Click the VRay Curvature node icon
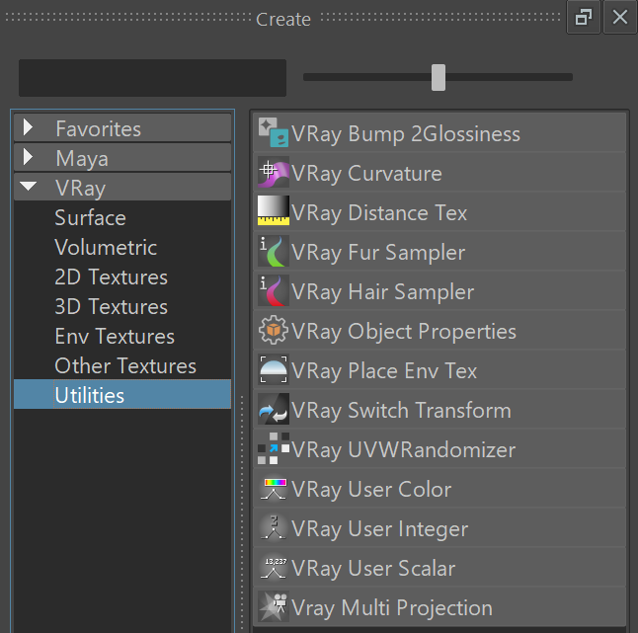Viewport: 638px width, 633px height. [x=274, y=173]
